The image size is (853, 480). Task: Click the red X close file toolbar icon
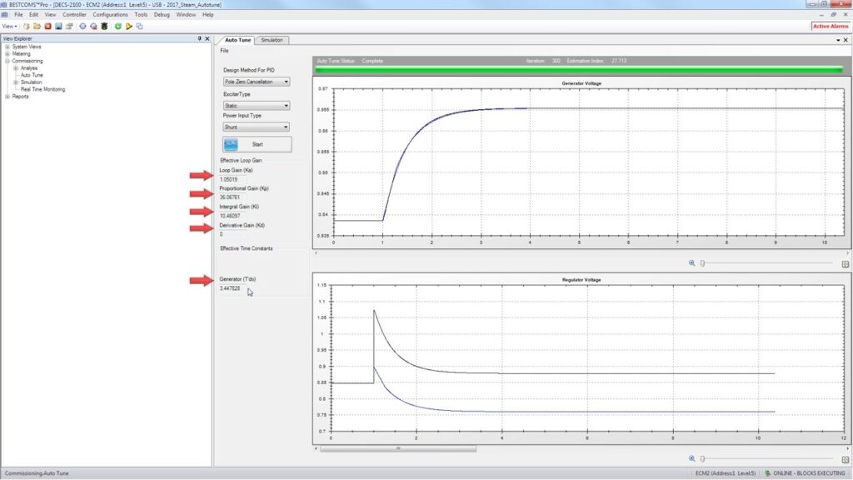pyautogui.click(x=47, y=26)
